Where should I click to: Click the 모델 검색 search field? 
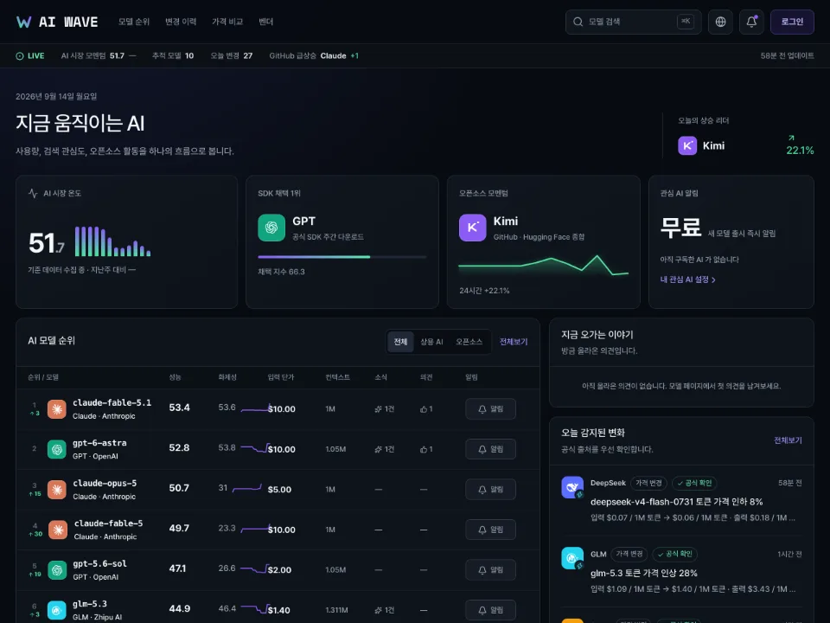tap(633, 22)
